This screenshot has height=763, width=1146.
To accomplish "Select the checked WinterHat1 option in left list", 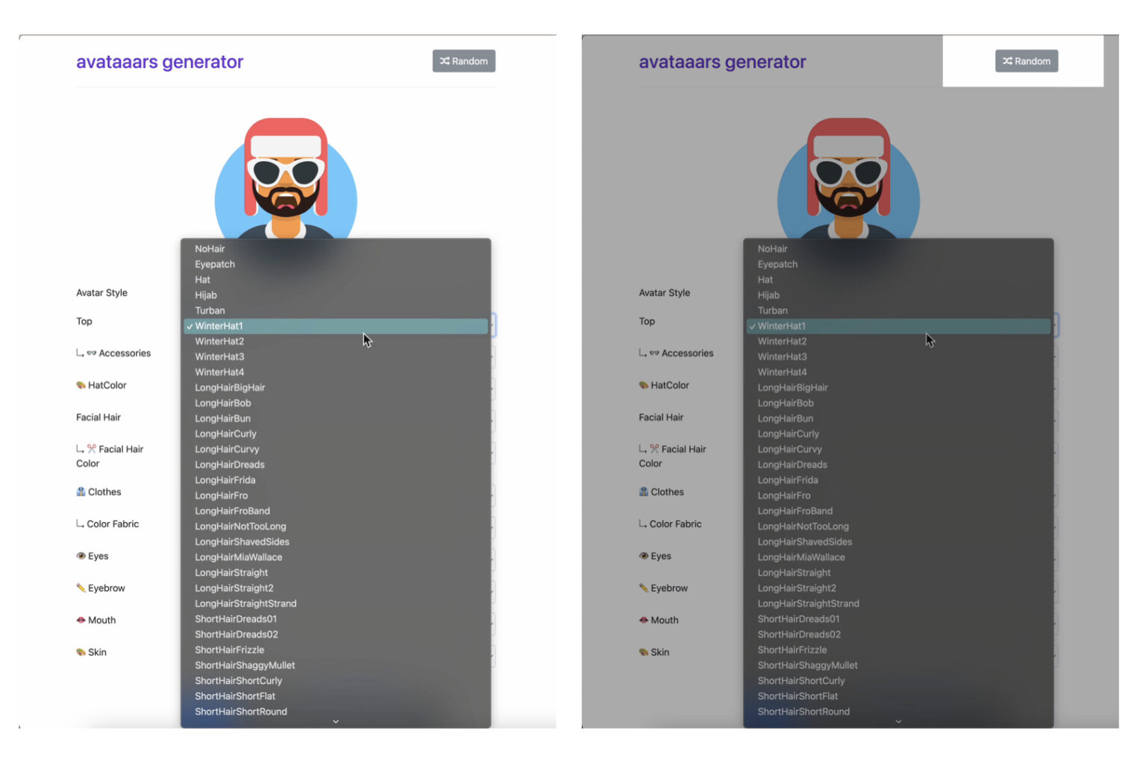I will pyautogui.click(x=219, y=327).
